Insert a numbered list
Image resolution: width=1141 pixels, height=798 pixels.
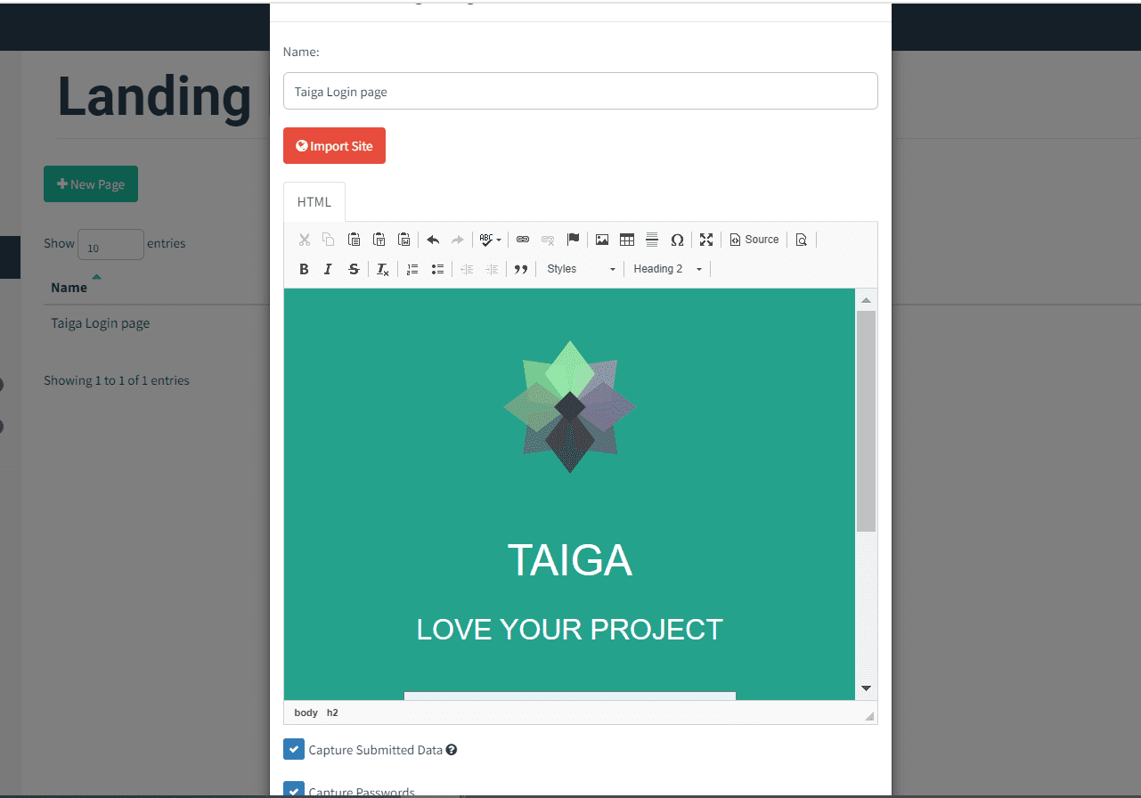[412, 269]
